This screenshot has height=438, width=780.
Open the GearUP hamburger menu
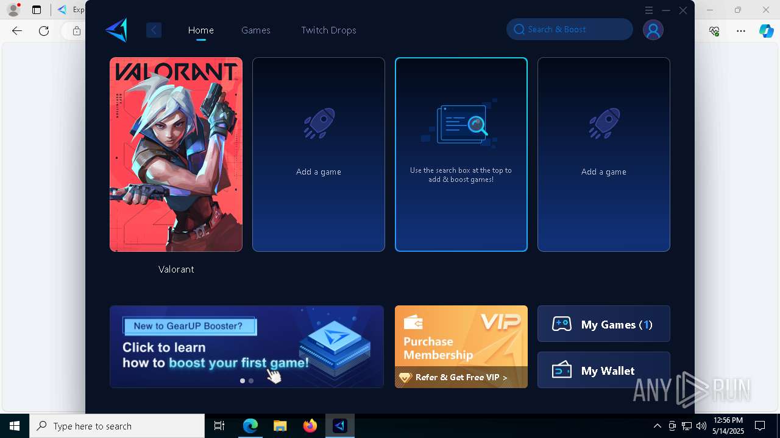[x=649, y=10]
